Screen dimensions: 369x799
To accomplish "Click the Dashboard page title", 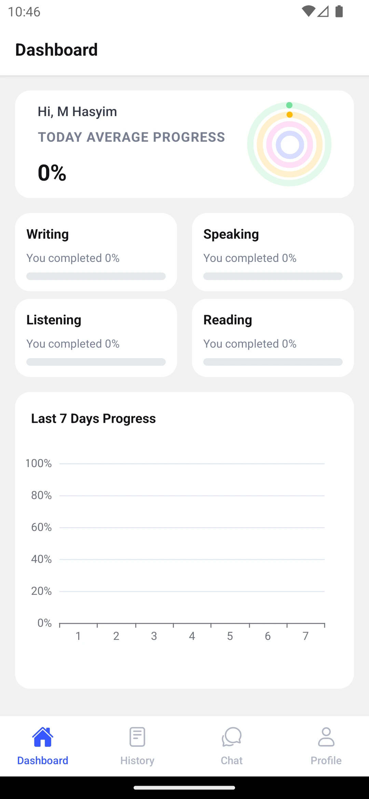I will click(57, 50).
